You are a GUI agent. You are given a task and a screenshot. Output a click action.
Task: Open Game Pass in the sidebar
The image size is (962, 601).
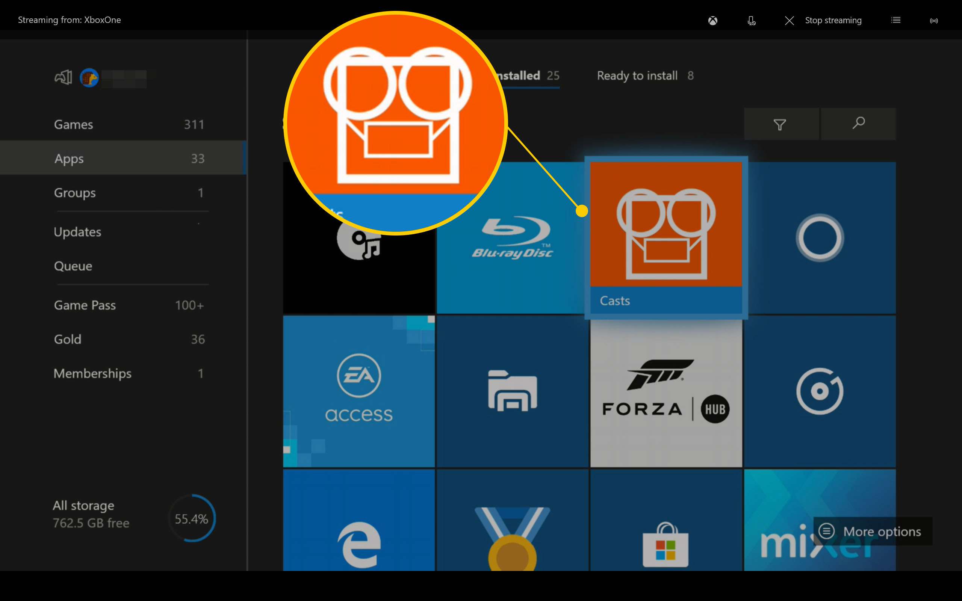click(123, 305)
